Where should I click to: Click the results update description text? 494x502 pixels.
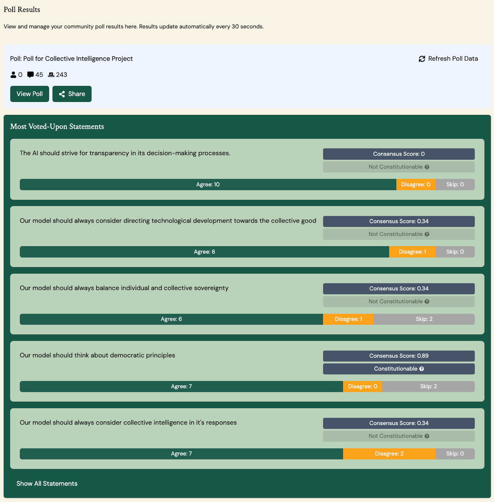(x=134, y=26)
